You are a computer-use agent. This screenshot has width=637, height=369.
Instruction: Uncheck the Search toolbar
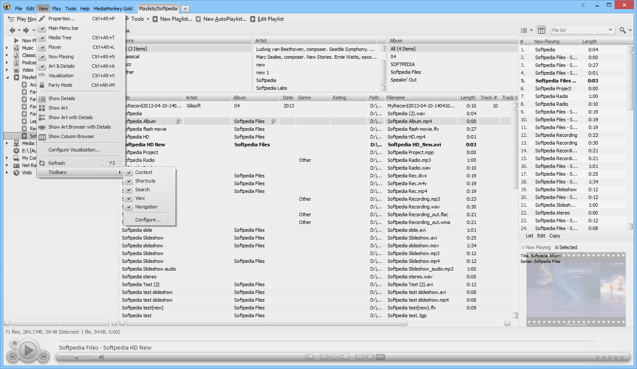coord(142,189)
